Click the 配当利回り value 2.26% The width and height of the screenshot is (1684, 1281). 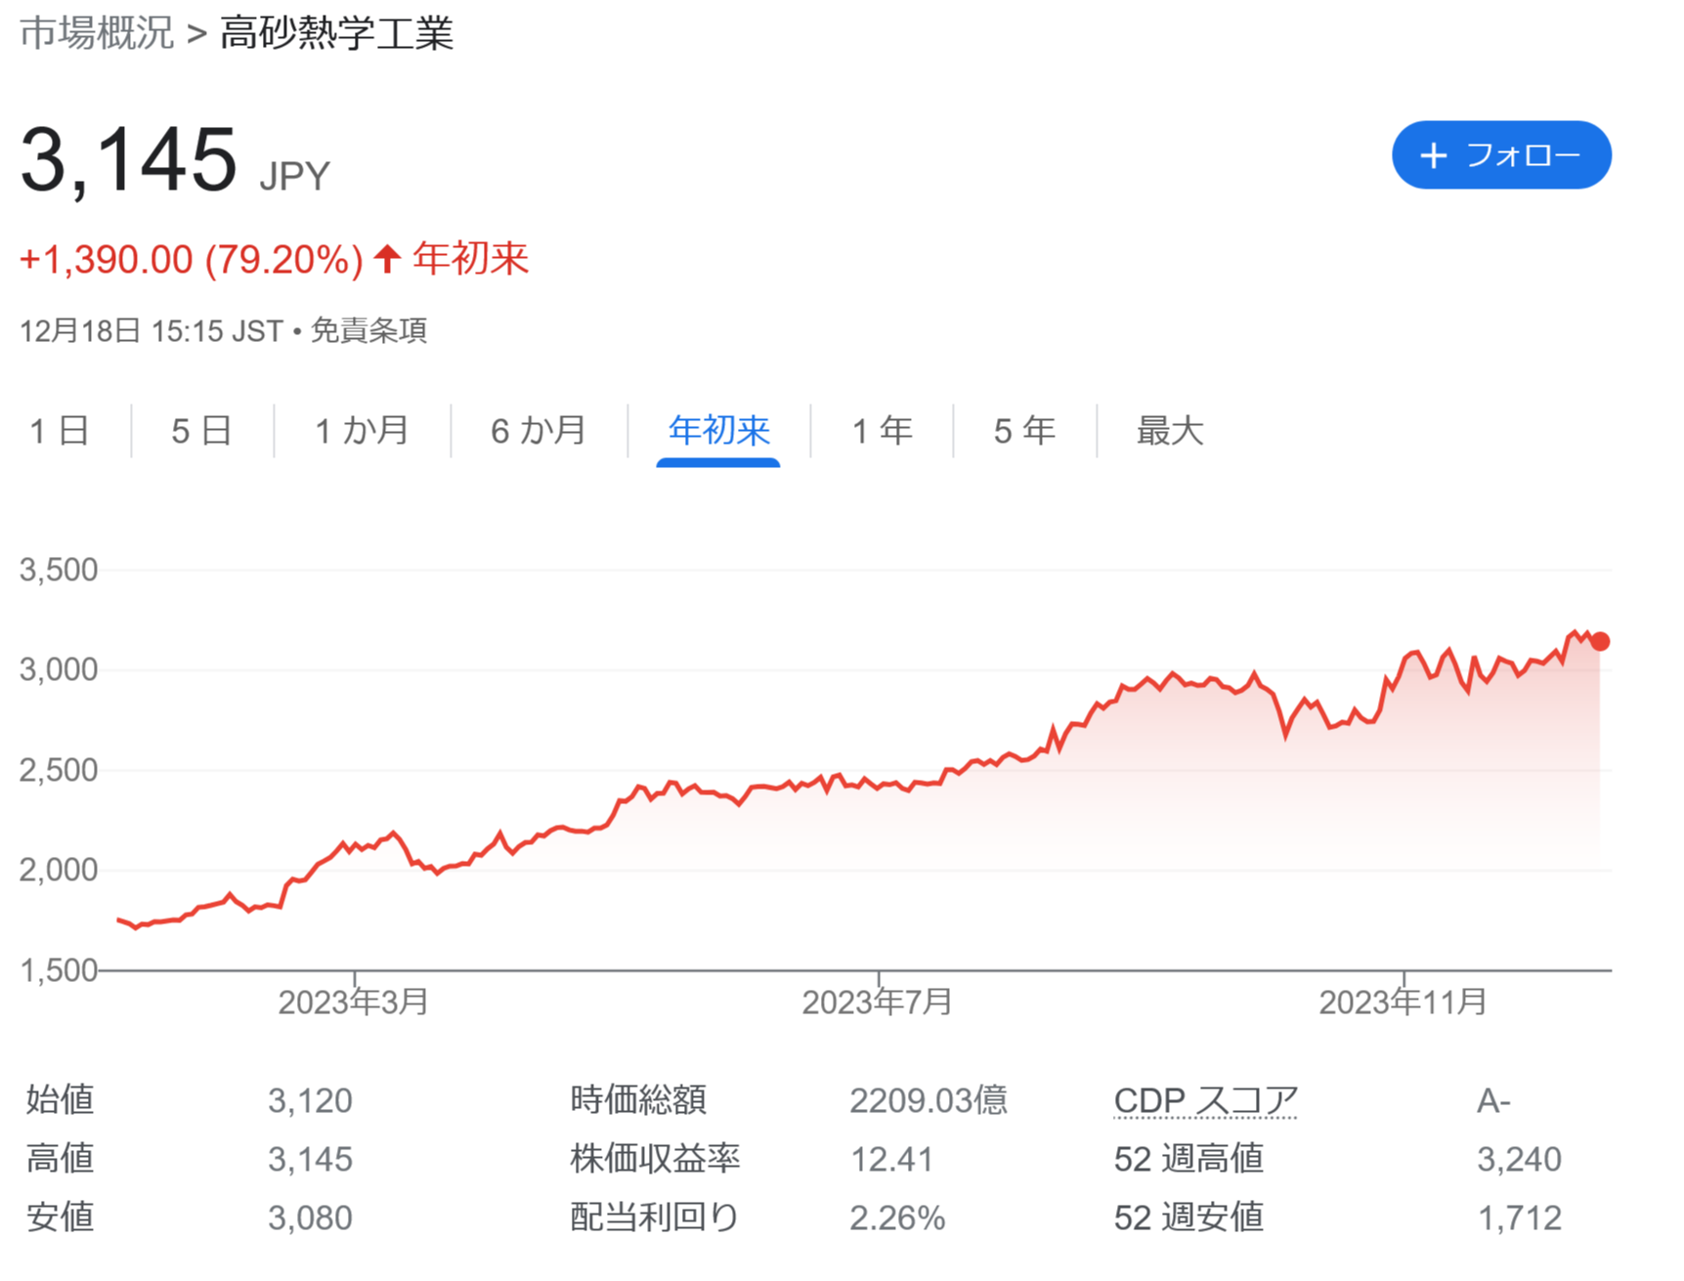(897, 1218)
